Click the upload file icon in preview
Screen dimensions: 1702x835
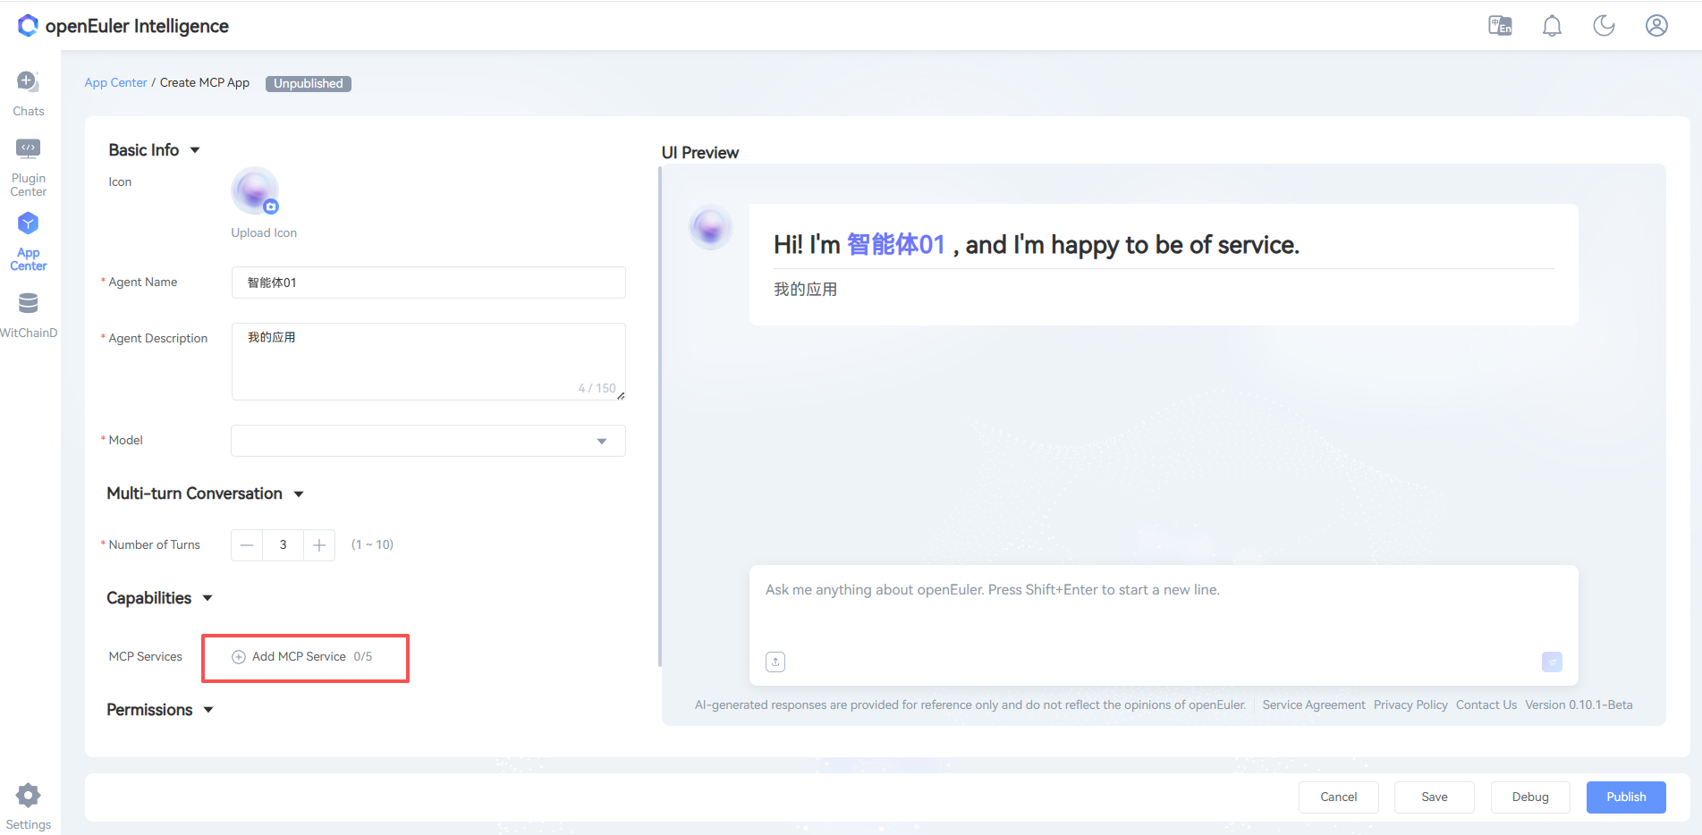[x=775, y=662]
